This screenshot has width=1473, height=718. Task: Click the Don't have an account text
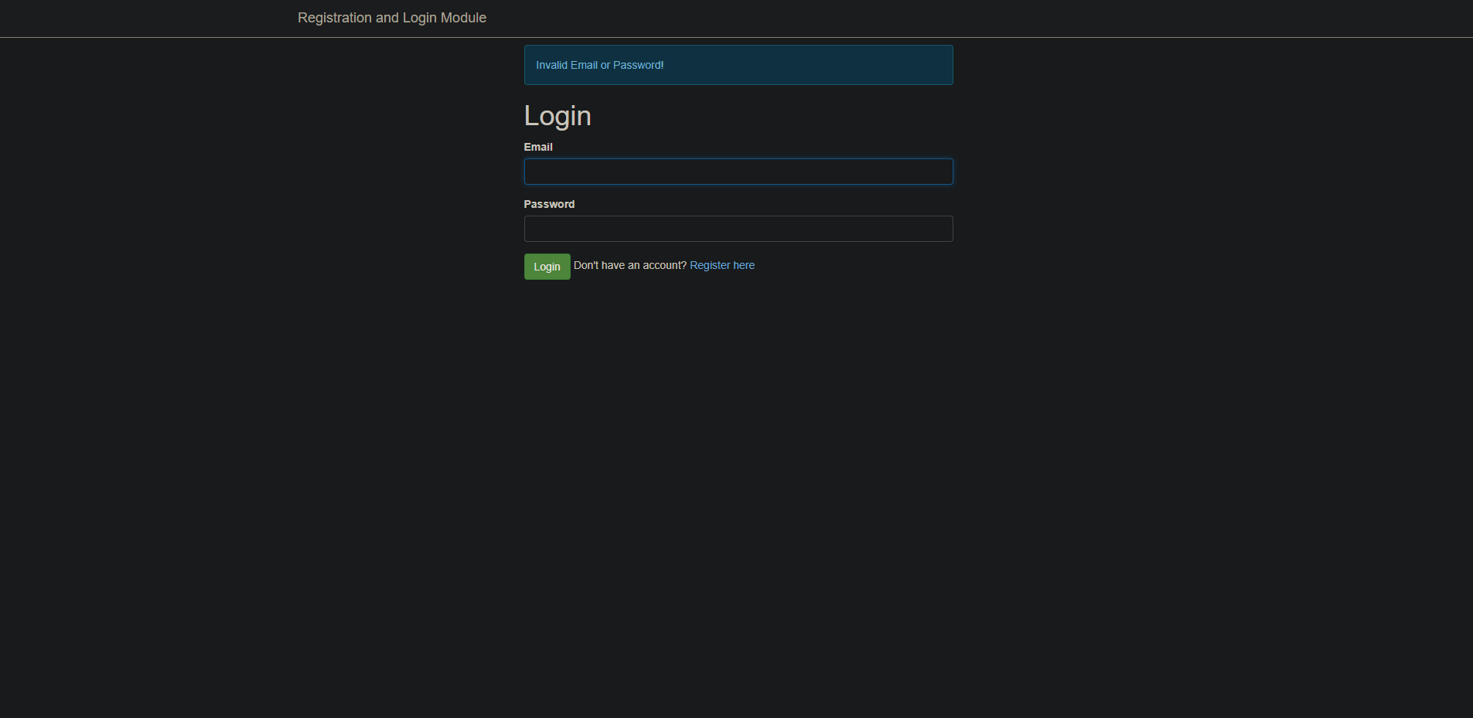point(631,265)
